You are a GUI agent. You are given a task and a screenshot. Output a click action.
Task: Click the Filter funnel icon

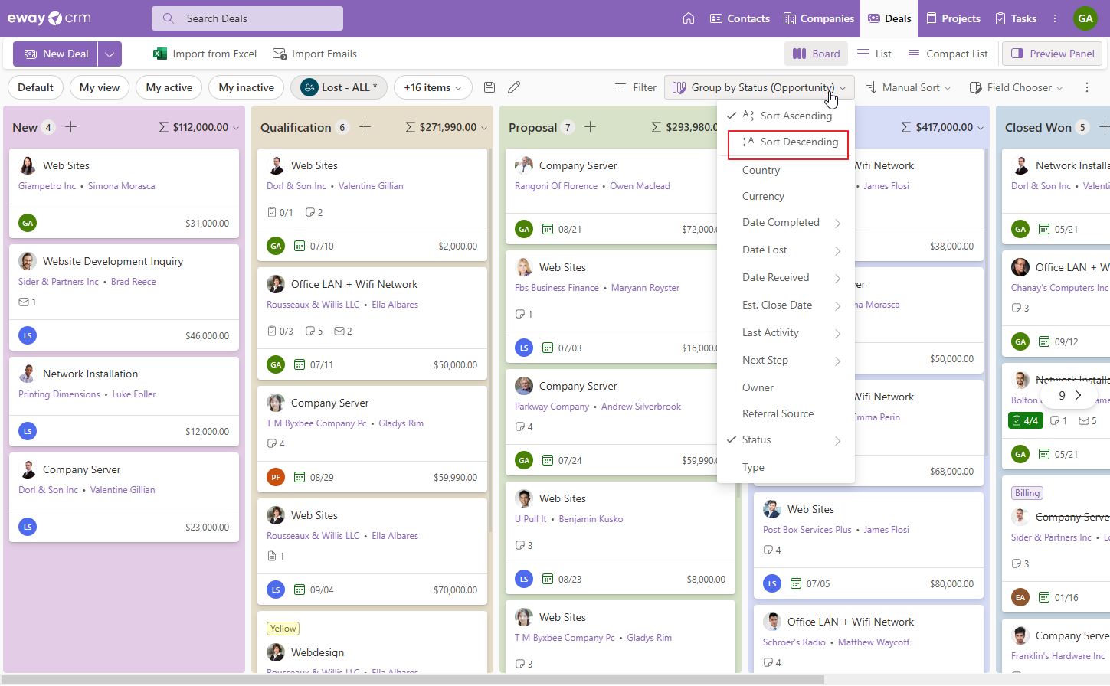[x=620, y=87]
